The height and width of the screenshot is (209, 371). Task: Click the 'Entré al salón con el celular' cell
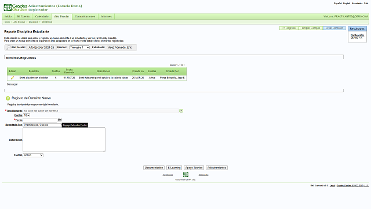[34, 78]
